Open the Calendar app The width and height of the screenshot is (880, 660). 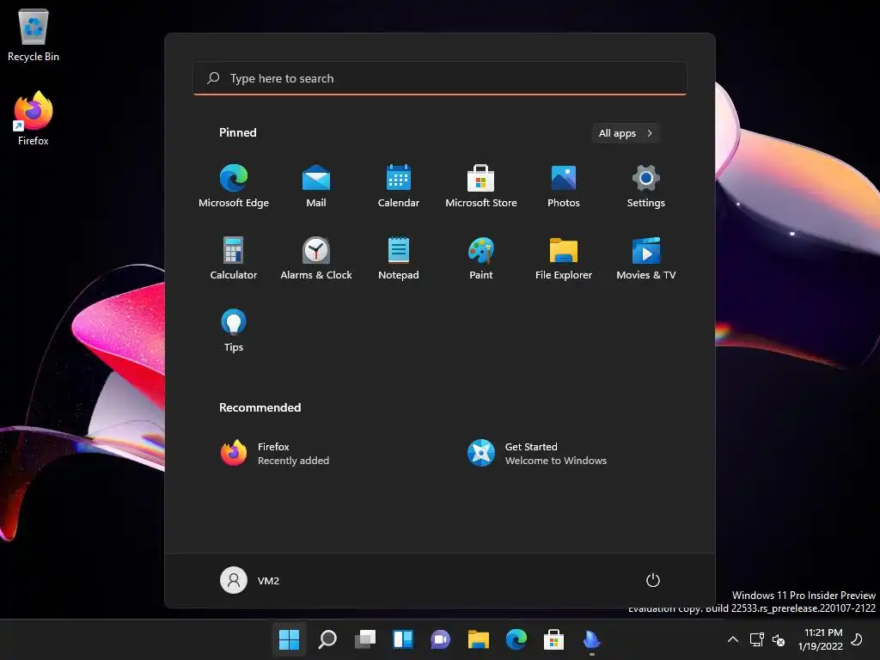(399, 186)
